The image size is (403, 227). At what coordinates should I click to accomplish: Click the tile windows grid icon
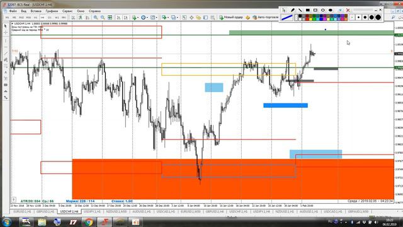110,18
